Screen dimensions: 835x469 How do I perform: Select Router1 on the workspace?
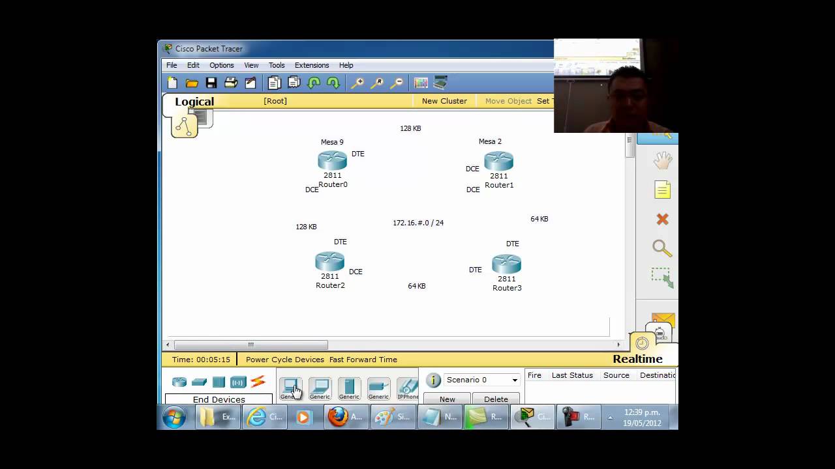click(x=498, y=161)
